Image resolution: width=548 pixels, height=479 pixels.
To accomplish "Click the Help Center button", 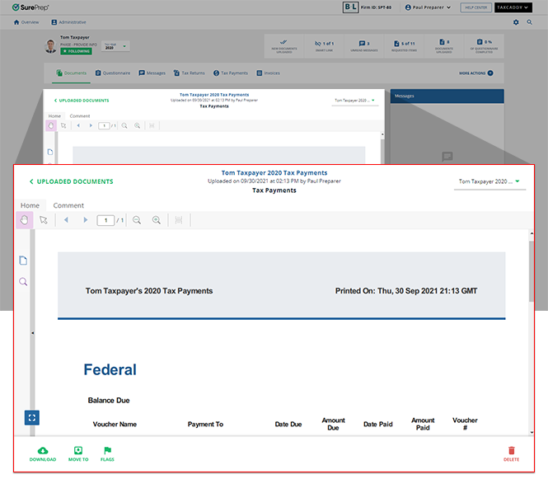I will pos(475,7).
